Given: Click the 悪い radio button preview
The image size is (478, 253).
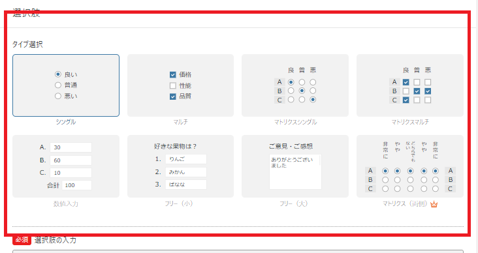Looking at the screenshot, I should coord(58,97).
